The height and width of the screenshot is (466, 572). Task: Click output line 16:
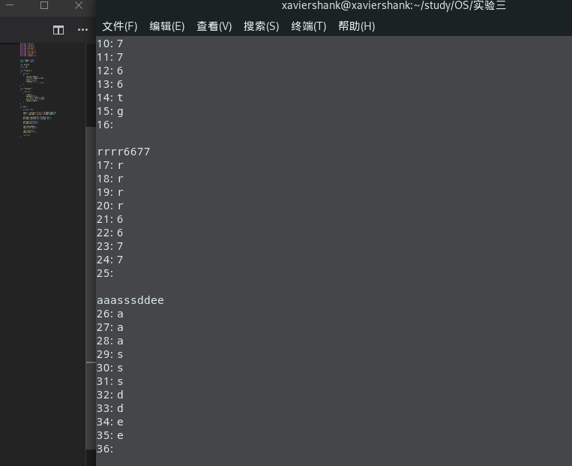[105, 125]
